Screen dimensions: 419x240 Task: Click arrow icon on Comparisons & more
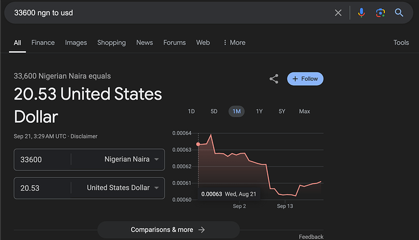tap(202, 230)
